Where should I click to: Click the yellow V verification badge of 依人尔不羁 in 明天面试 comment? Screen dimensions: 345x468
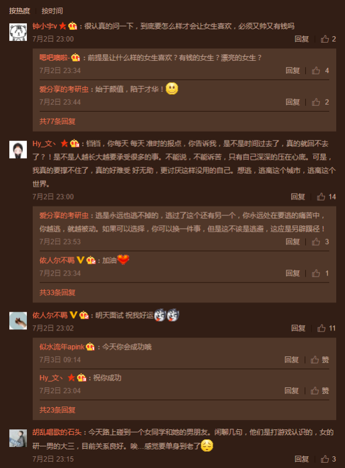tap(74, 315)
